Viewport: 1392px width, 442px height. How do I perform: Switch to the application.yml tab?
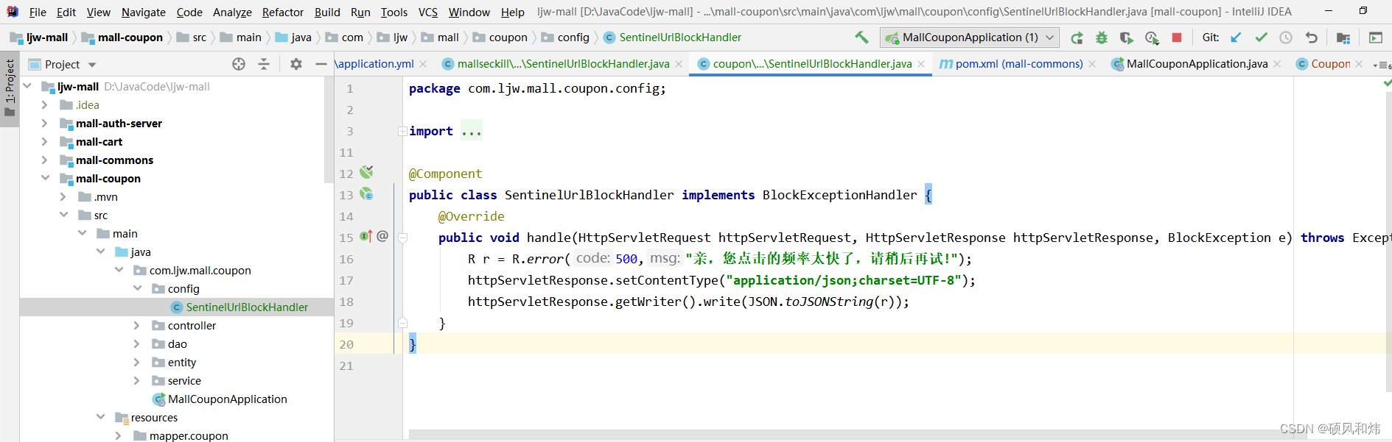tap(376, 64)
